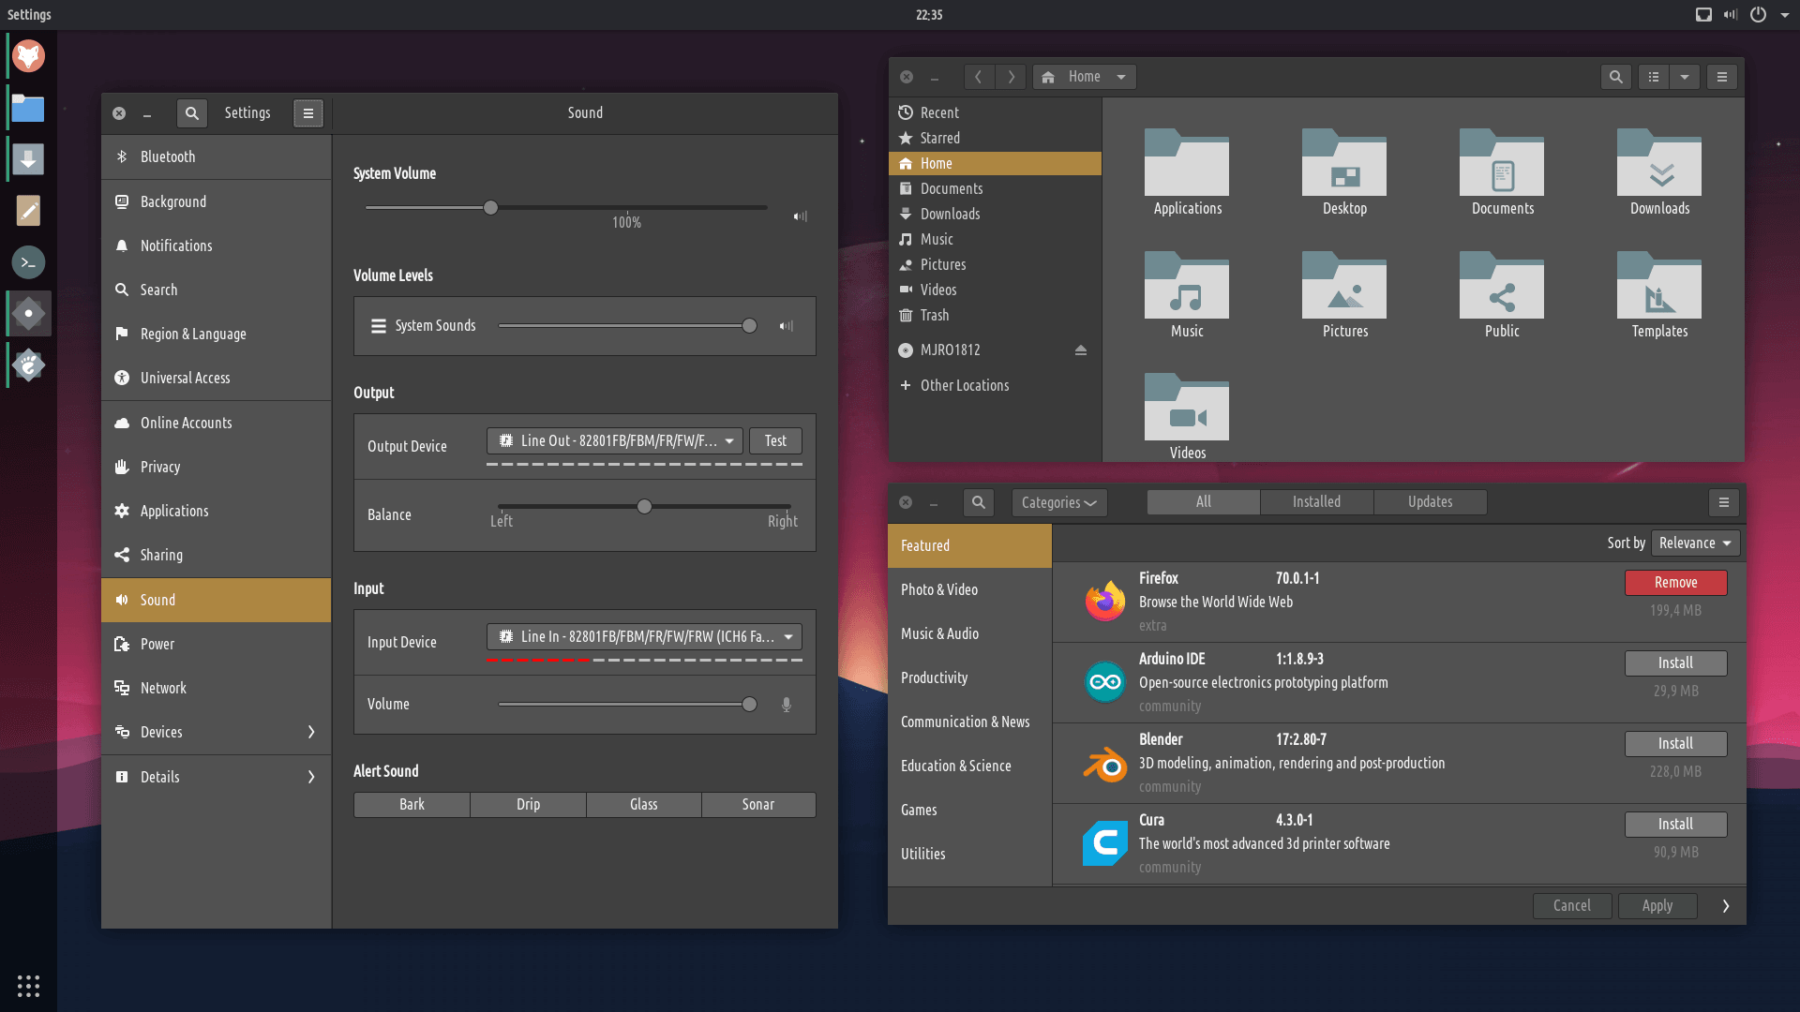
Task: Click the Balance slider handle
Action: (x=644, y=507)
